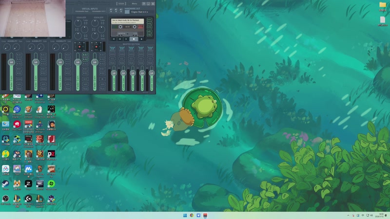The height and width of the screenshot is (219, 390).
Task: Open Voicemeeter help question mark button
Action: click(144, 4)
